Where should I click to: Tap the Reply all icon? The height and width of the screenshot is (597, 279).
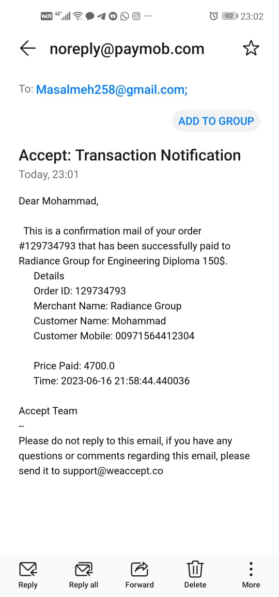83,570
